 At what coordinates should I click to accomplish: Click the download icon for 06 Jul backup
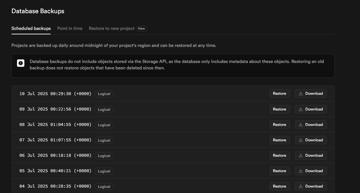(x=301, y=155)
